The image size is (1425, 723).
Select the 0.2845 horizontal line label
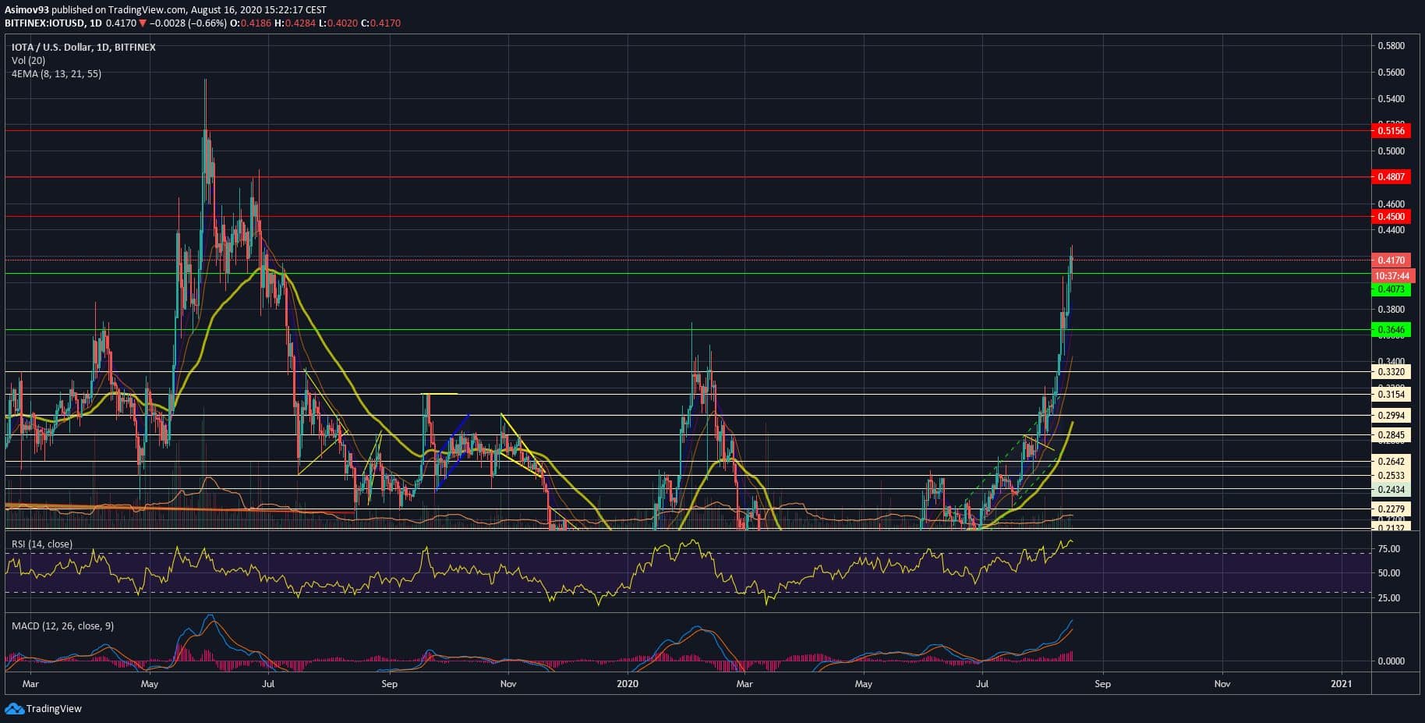(x=1391, y=435)
